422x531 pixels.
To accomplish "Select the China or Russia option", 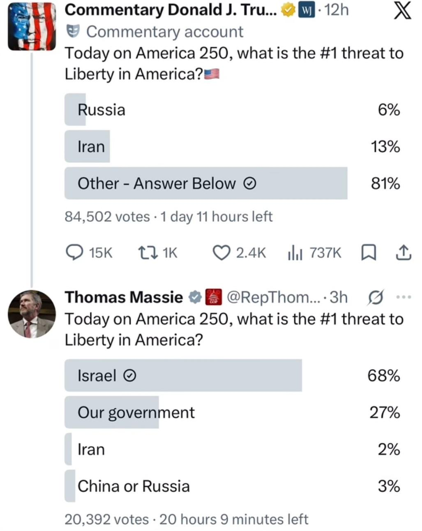I will click(232, 486).
